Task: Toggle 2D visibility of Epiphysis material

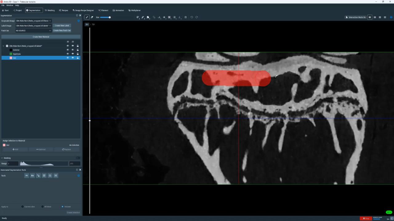Action: (x=73, y=54)
